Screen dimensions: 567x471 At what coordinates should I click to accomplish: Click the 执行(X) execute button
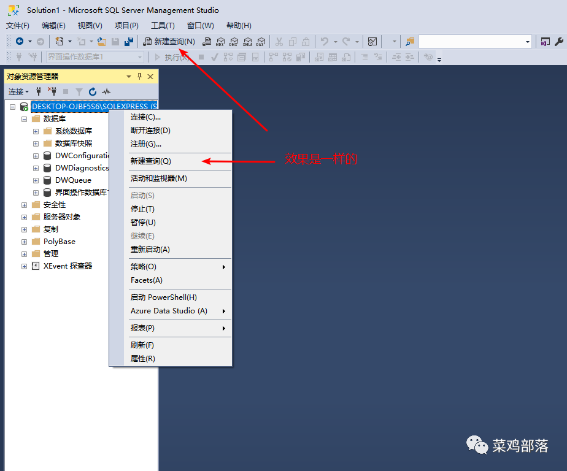[171, 57]
